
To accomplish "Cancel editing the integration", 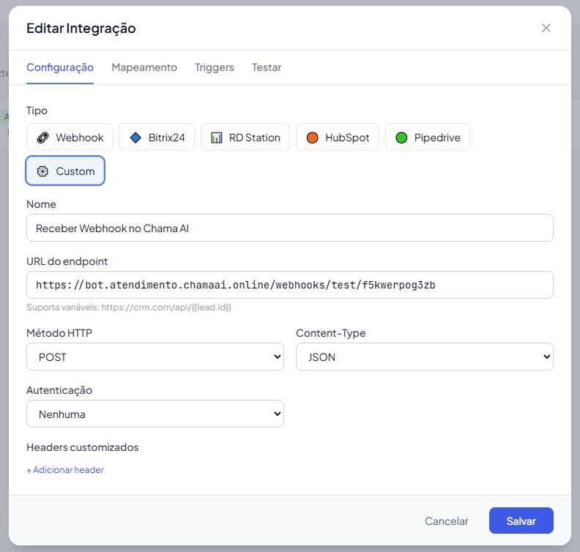I will (x=447, y=521).
